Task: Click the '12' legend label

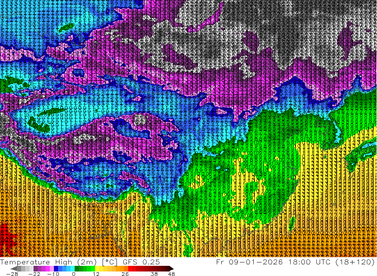Action: pos(96,274)
